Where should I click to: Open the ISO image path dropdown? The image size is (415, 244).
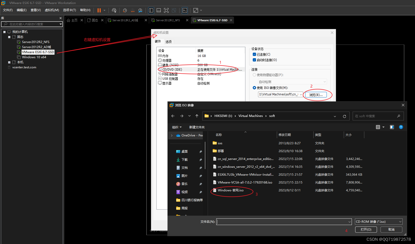click(301, 94)
